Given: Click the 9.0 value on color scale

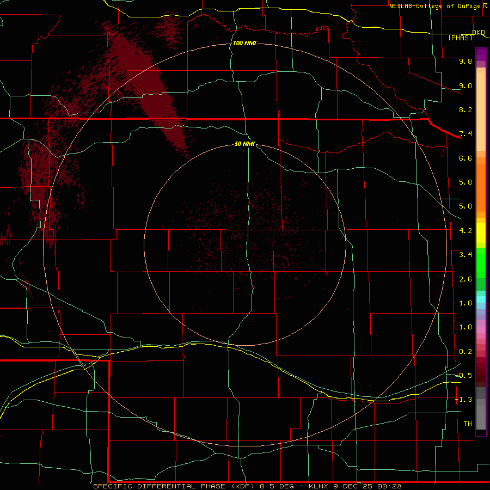Looking at the screenshot, I should coord(465,85).
